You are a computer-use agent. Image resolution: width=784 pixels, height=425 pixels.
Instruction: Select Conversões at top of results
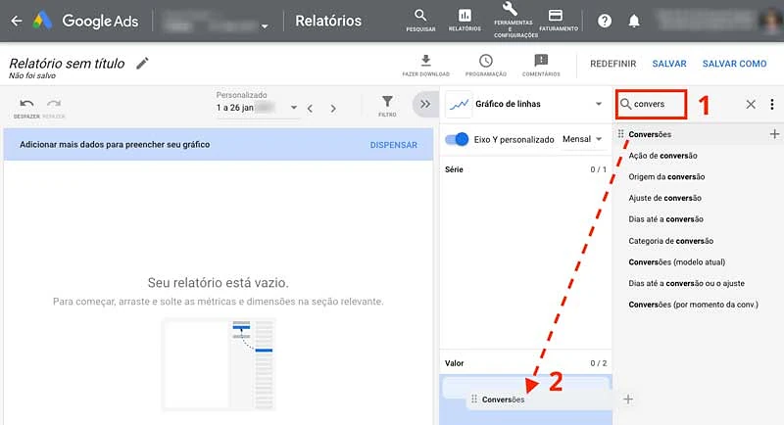pos(650,134)
